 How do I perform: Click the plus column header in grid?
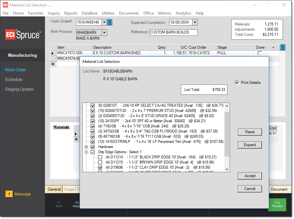pyautogui.click(x=273, y=47)
